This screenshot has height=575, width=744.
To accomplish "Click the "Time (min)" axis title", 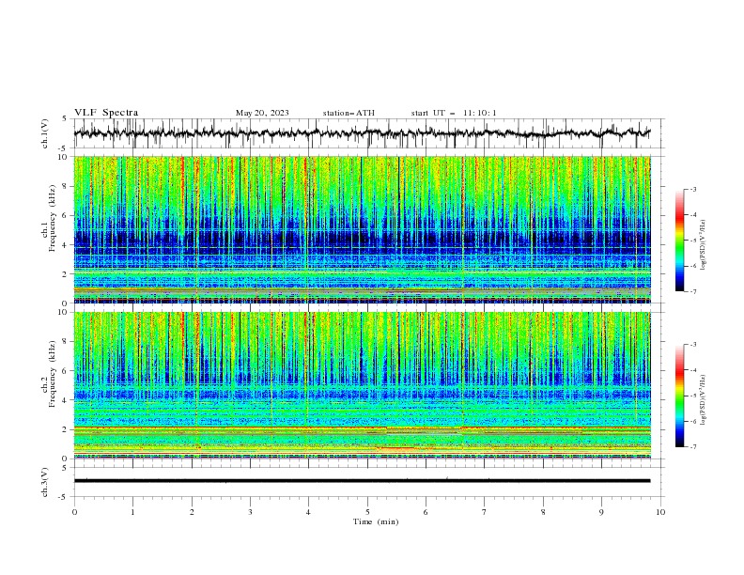I will click(x=376, y=521).
